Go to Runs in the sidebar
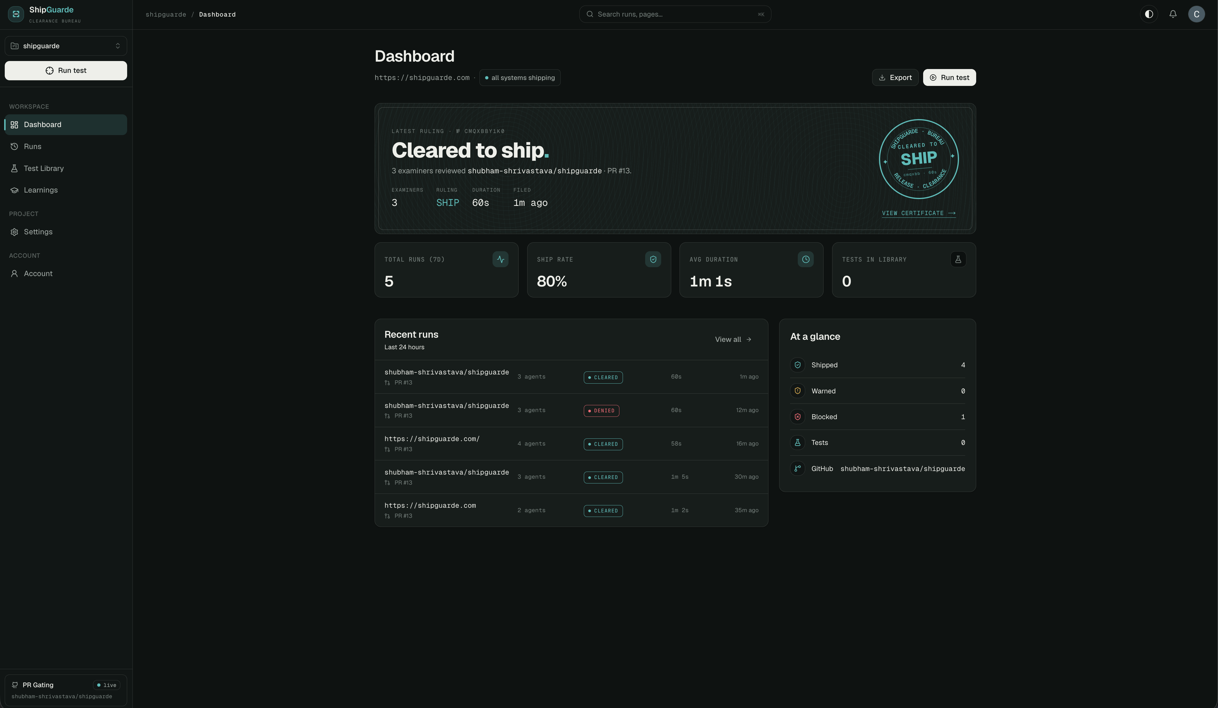The width and height of the screenshot is (1218, 708). click(66, 146)
